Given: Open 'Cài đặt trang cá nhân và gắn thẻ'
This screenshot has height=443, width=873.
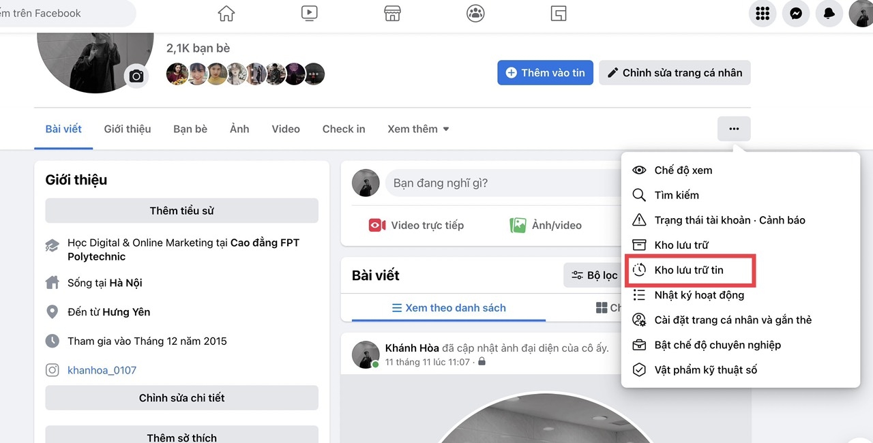Looking at the screenshot, I should (x=741, y=320).
